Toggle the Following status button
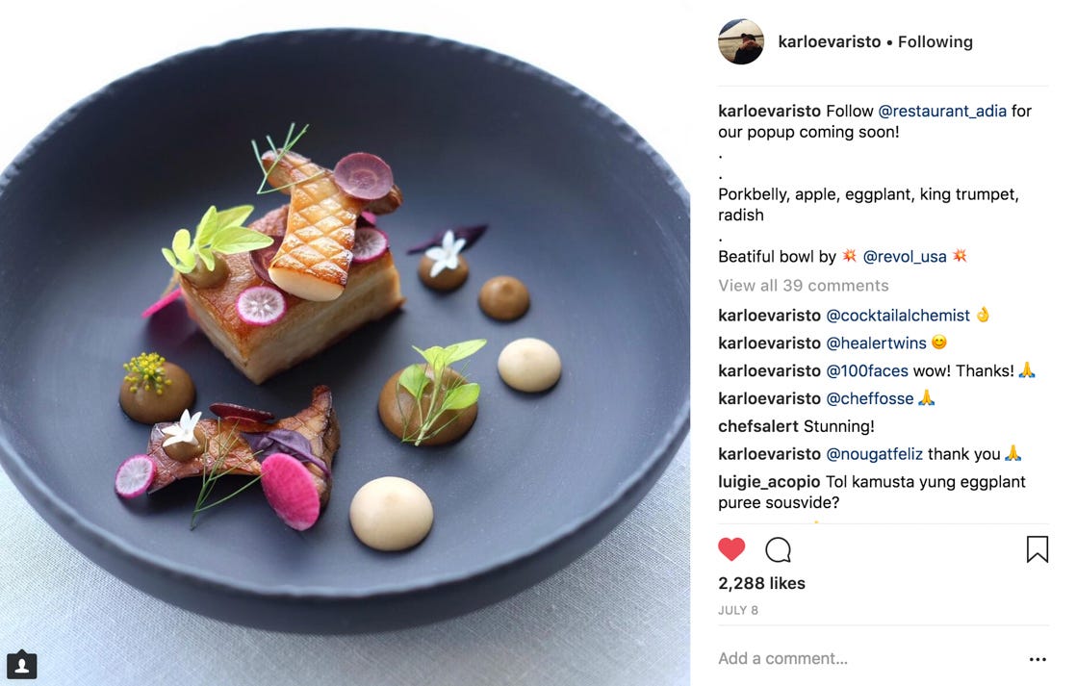The image size is (1076, 686). (x=935, y=41)
